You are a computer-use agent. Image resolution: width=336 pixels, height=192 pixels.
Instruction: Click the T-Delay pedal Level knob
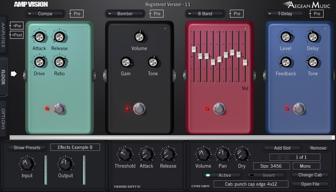tap(286, 37)
